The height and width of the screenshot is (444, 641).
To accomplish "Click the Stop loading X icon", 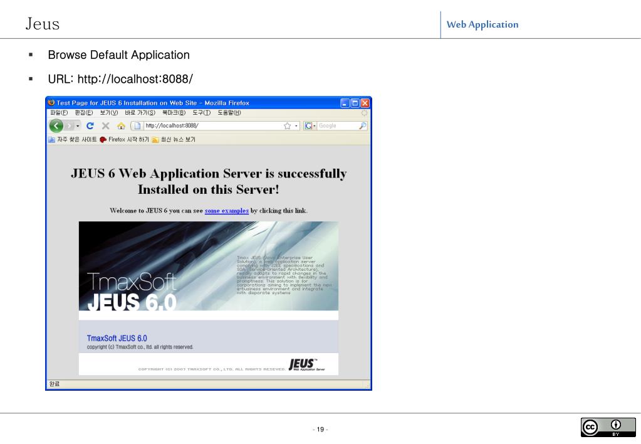I will point(105,125).
